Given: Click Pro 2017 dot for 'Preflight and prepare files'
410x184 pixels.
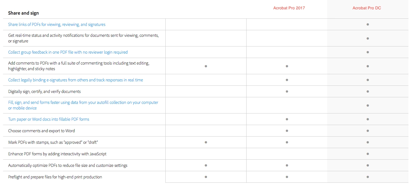Looking at the screenshot, I should (x=287, y=177).
